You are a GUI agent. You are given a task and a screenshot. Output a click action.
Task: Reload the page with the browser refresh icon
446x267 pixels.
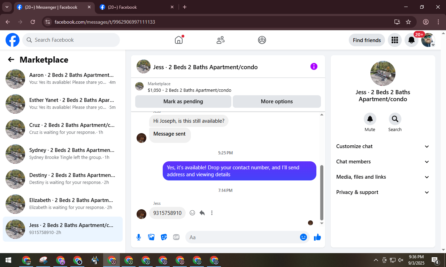tap(33, 22)
